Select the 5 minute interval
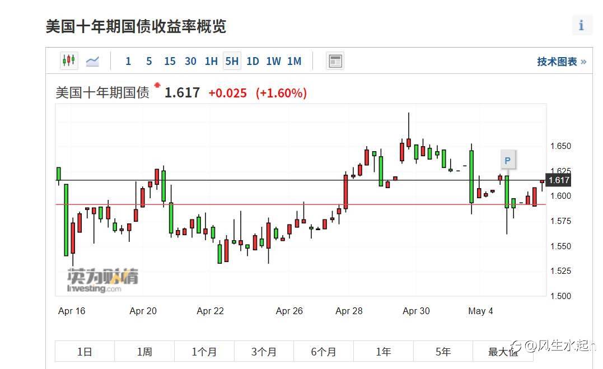The height and width of the screenshot is (369, 603). point(149,61)
